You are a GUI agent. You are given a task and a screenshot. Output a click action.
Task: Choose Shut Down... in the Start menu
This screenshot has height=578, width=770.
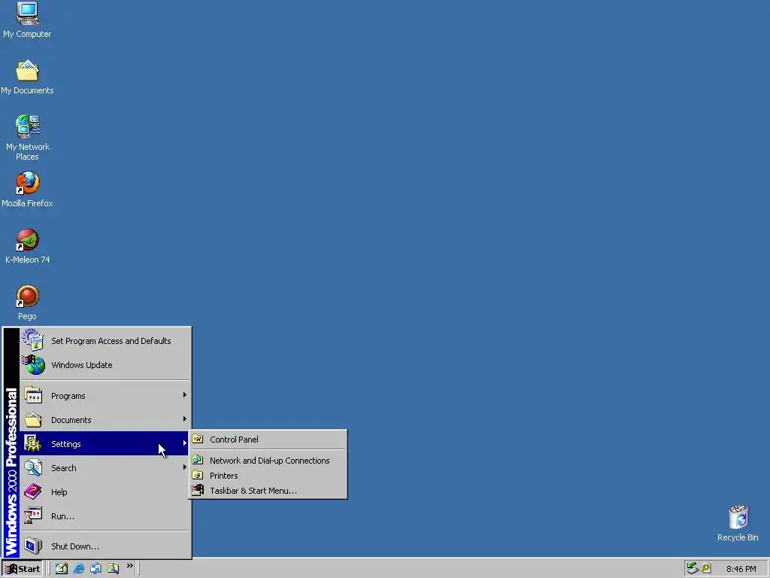(x=105, y=546)
